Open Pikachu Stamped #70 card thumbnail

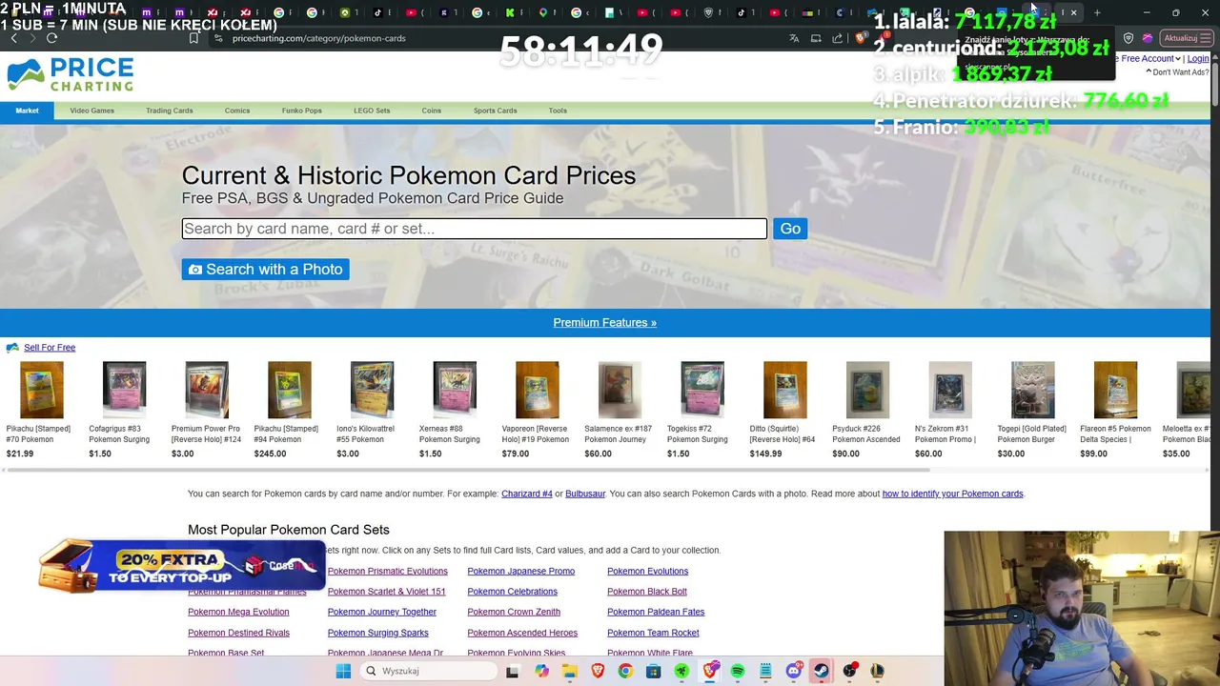[42, 390]
